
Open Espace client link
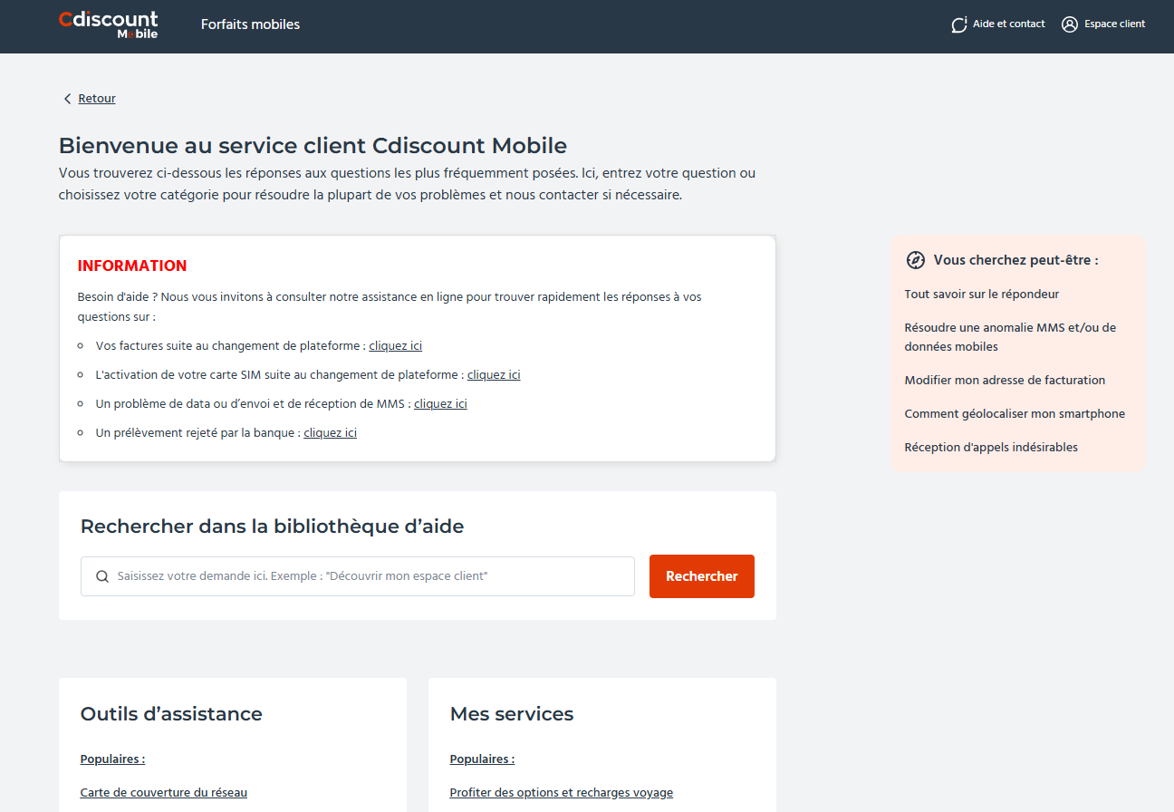[x=1114, y=24]
